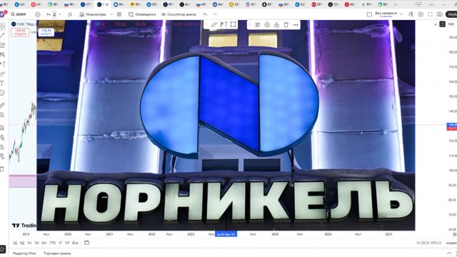
Task: Toggle hide all drawings eye icon
Action: 2,156
